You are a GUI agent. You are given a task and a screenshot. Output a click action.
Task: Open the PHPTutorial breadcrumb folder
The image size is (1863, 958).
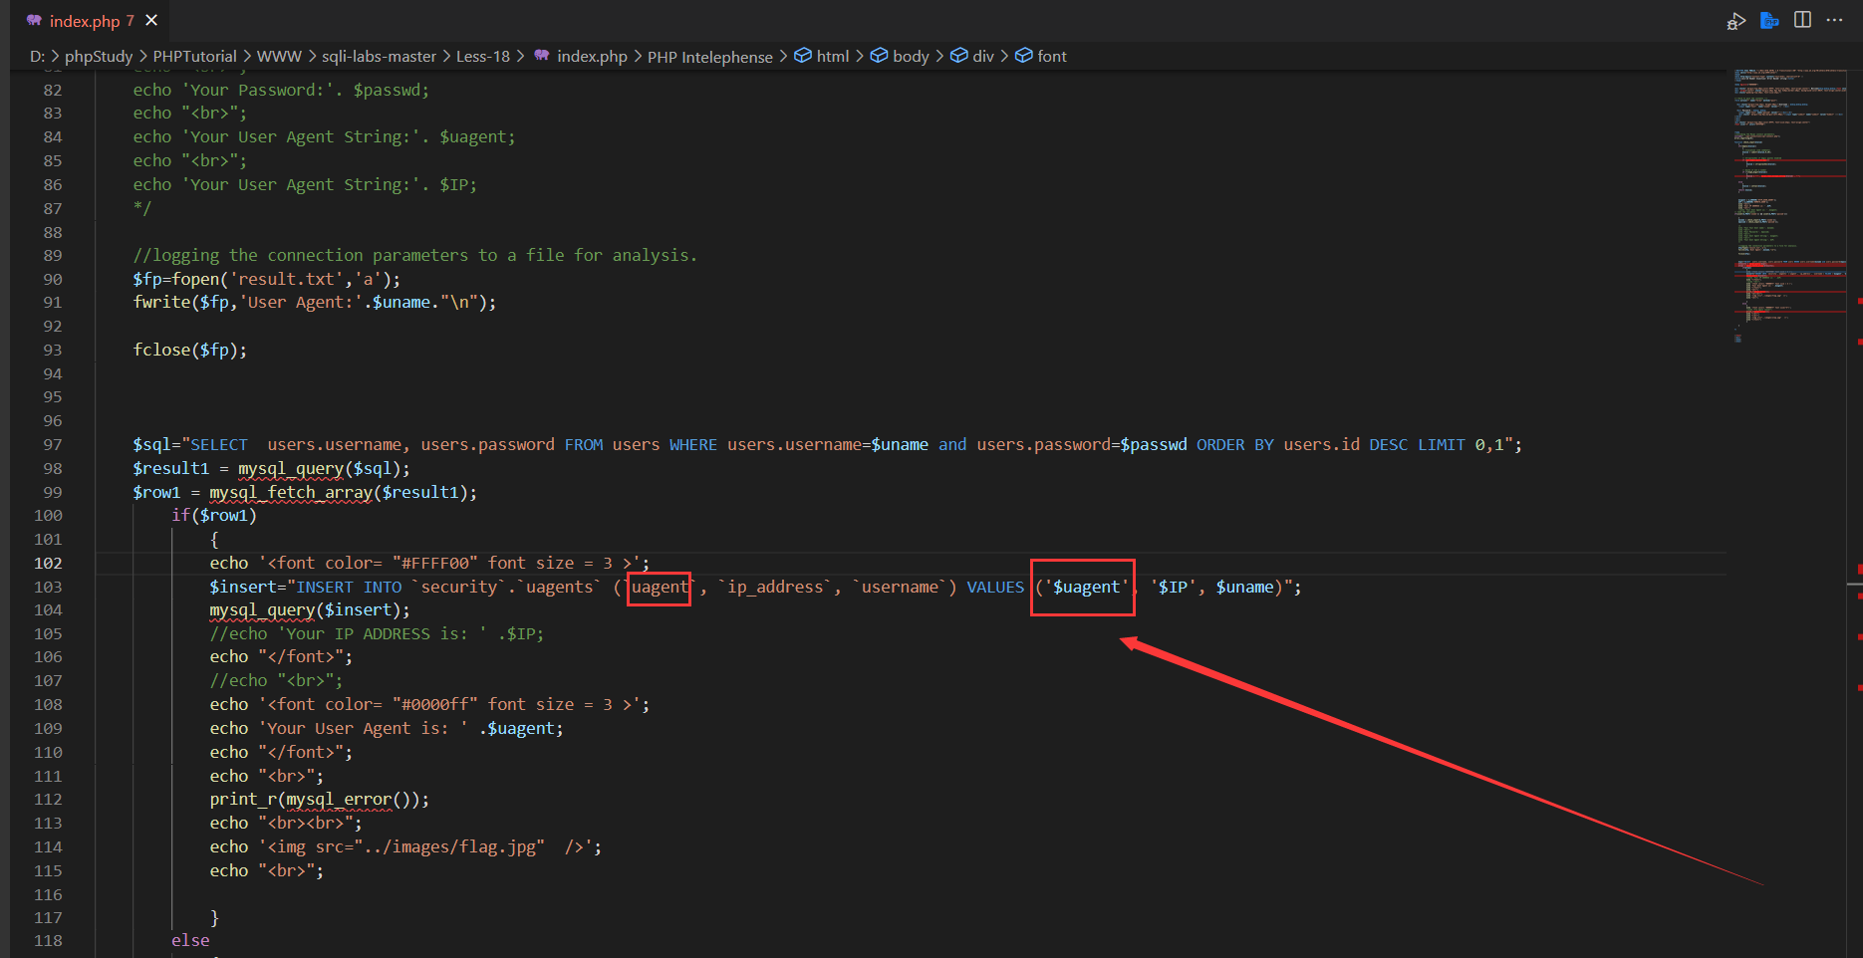coord(194,57)
